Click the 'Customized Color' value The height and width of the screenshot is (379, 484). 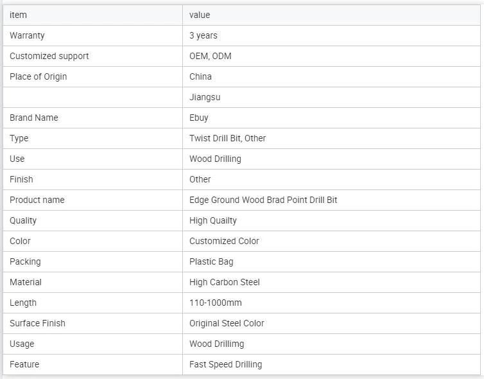point(224,241)
